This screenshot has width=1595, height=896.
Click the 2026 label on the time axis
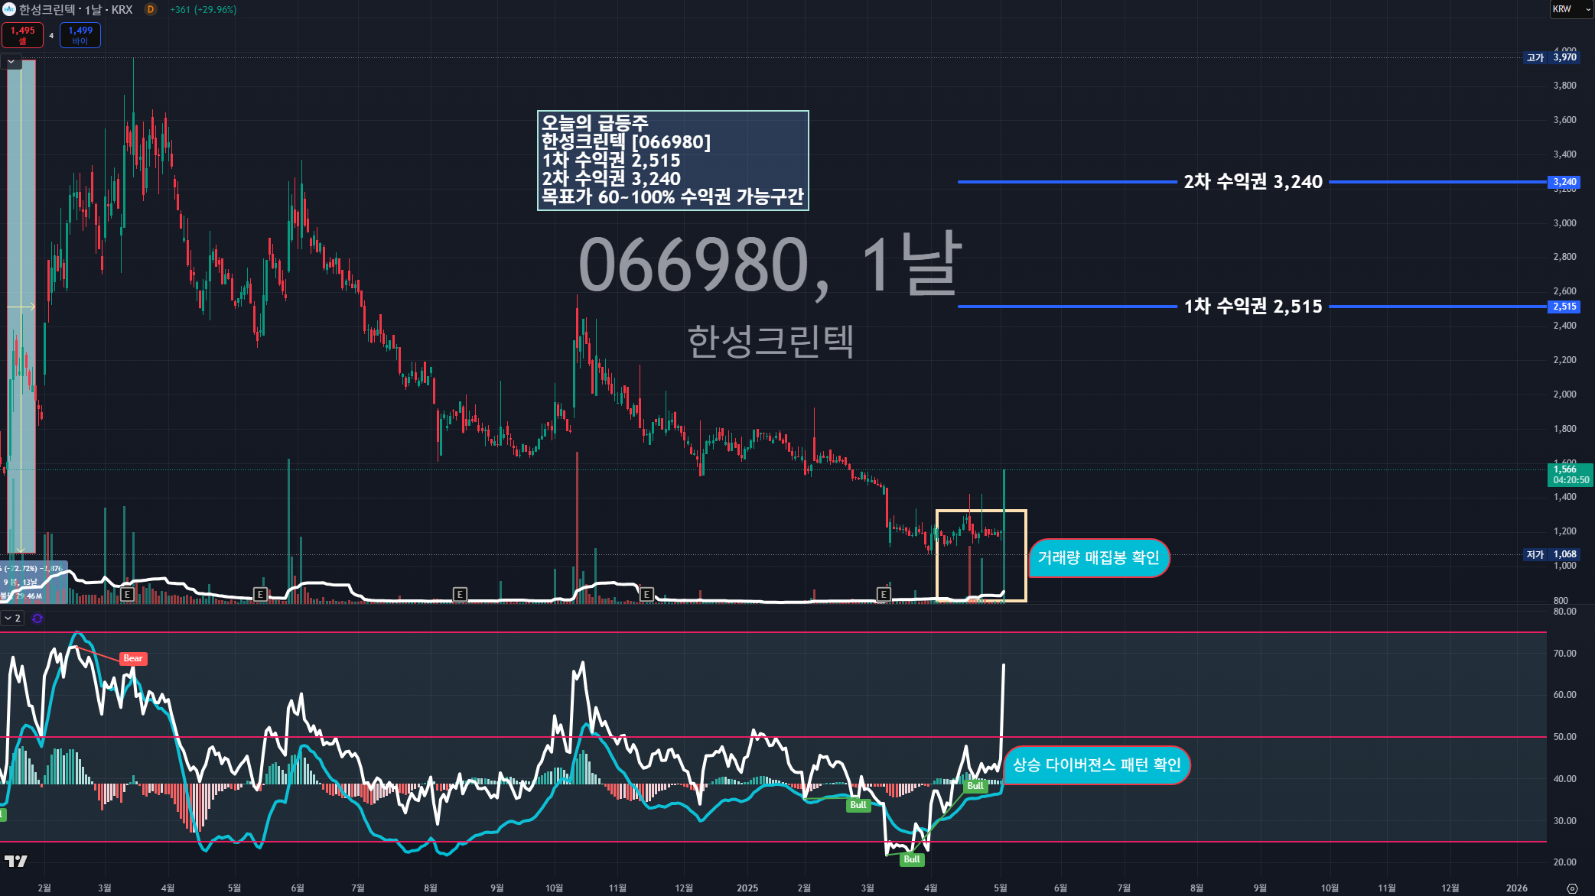(1517, 888)
